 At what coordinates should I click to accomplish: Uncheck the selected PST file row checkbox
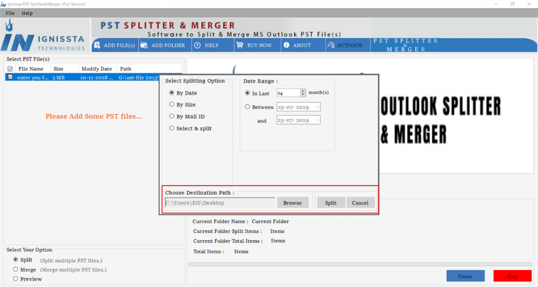[9, 77]
